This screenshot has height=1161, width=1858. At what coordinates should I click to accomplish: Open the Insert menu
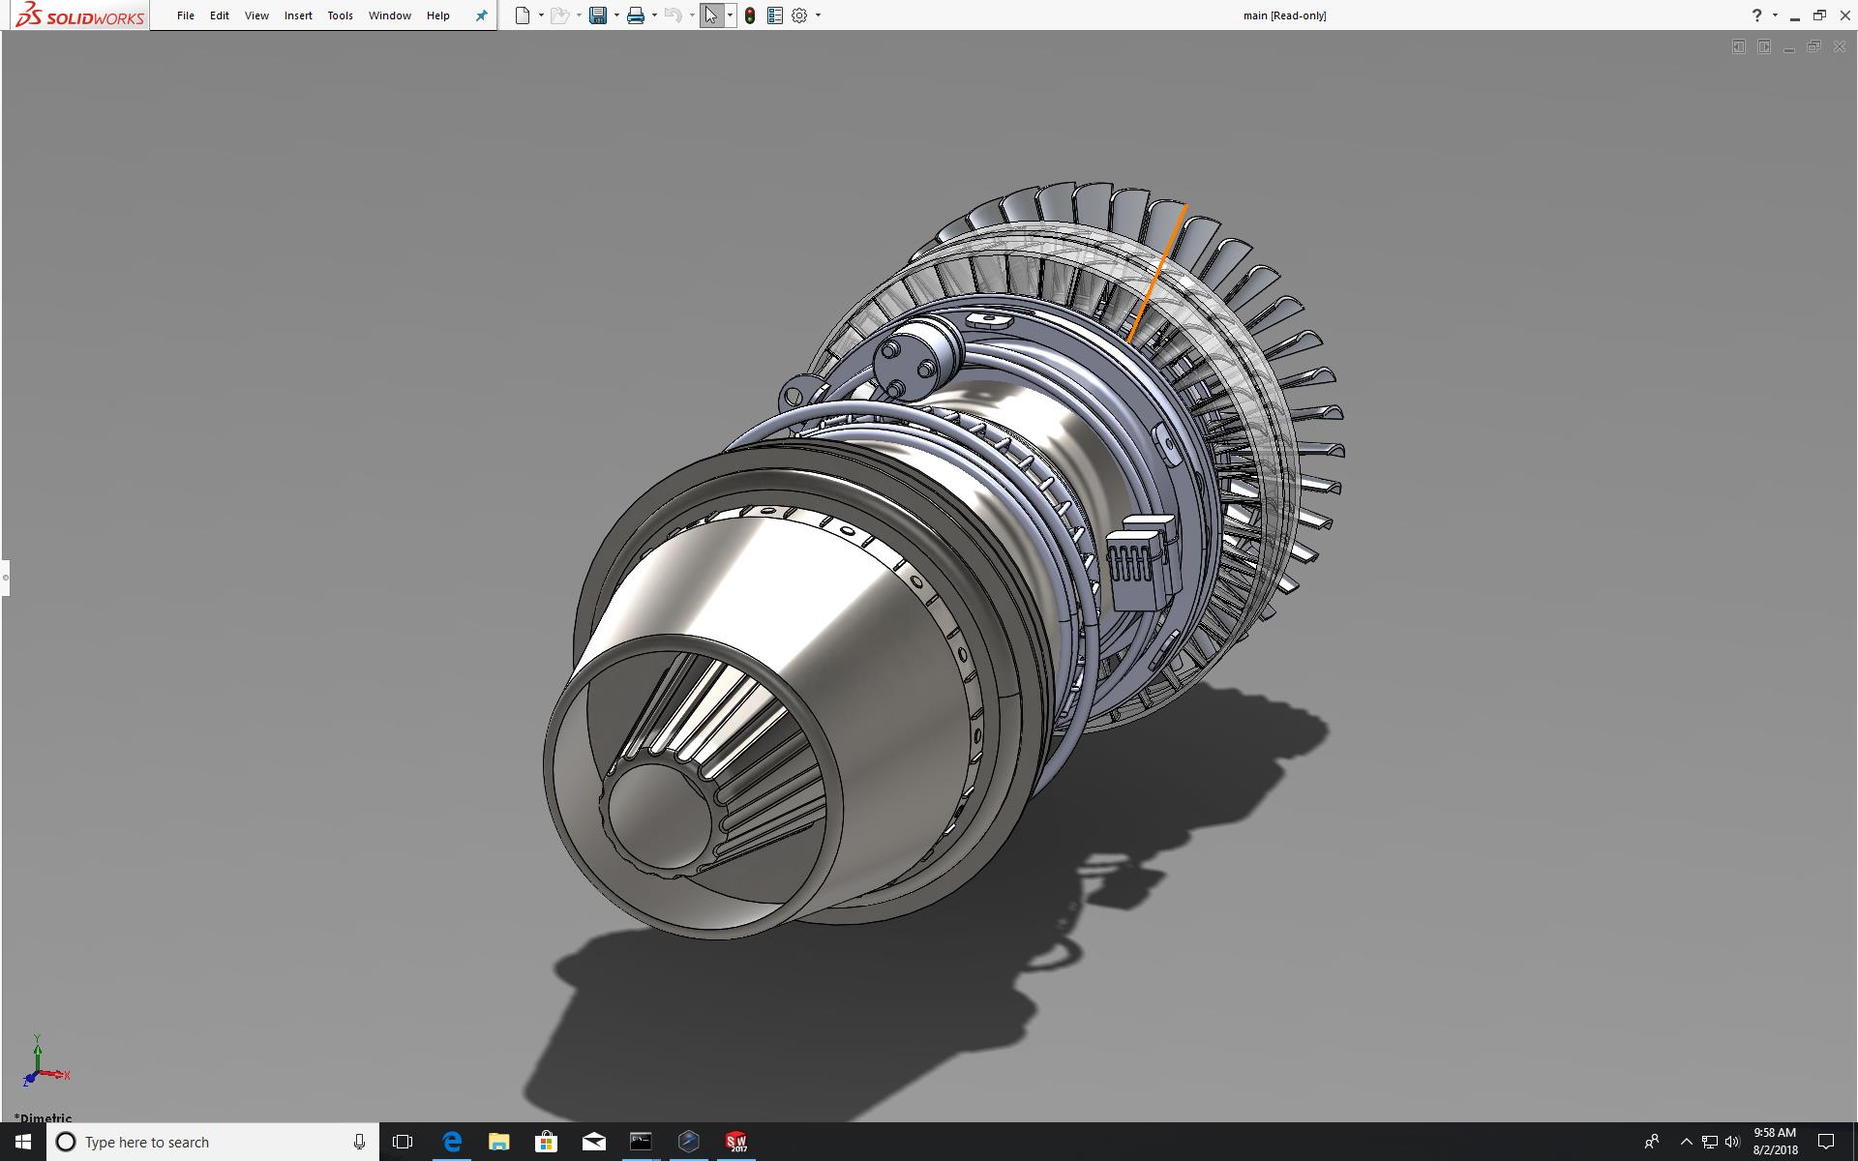pyautogui.click(x=298, y=15)
